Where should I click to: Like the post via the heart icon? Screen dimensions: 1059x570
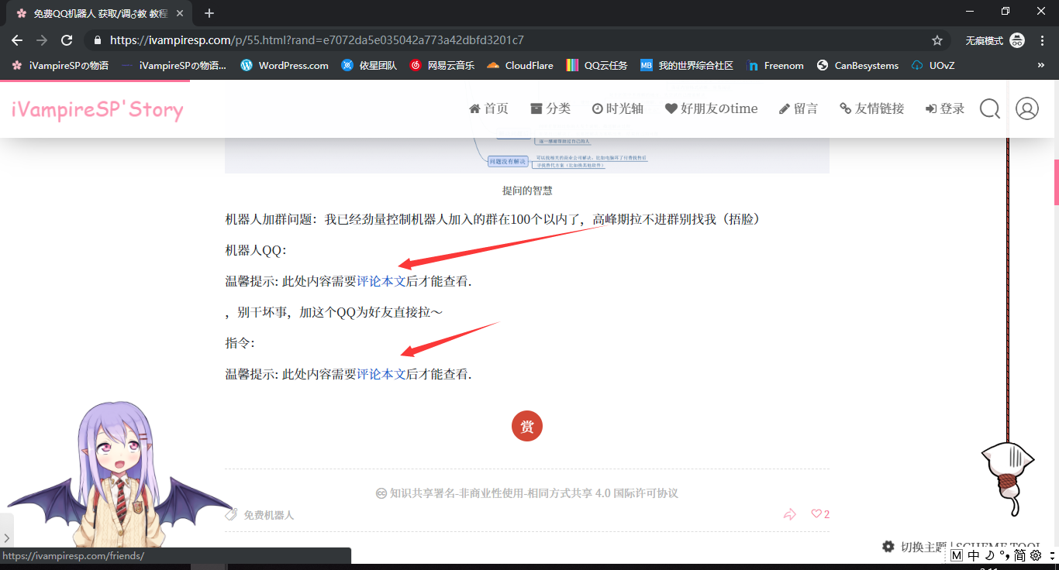pyautogui.click(x=816, y=513)
